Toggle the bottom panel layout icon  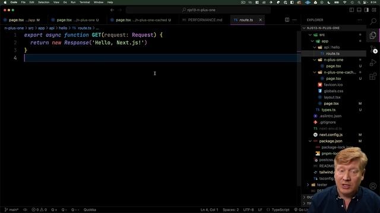[x=359, y=10]
